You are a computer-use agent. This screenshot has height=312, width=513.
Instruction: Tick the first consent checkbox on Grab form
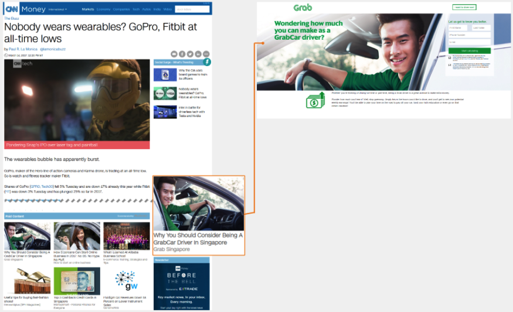[450, 57]
